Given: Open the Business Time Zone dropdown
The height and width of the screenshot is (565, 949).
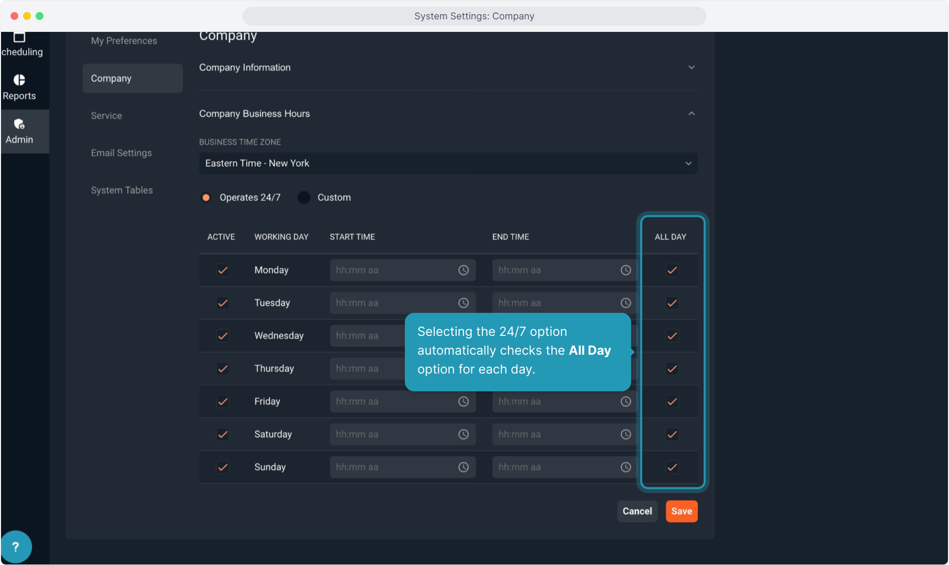Looking at the screenshot, I should click(x=448, y=163).
